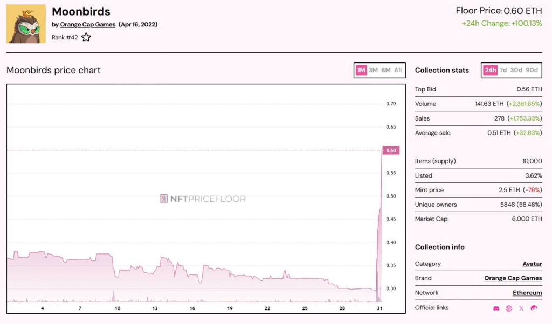Click the Market Cap value 6,000 ETH
This screenshot has height=324, width=552.
(527, 219)
